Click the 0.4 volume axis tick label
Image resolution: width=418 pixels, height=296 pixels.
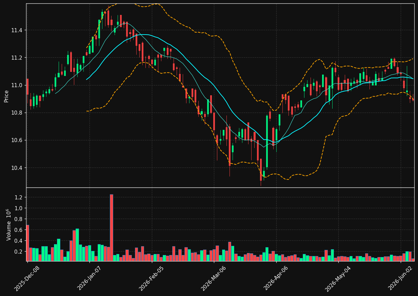(x=19, y=241)
